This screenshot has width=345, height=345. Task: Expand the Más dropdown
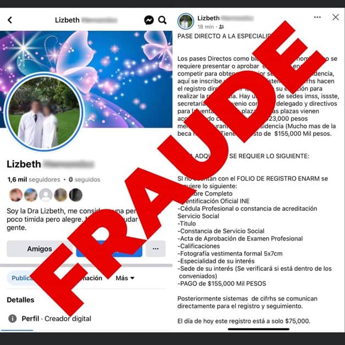point(125,278)
